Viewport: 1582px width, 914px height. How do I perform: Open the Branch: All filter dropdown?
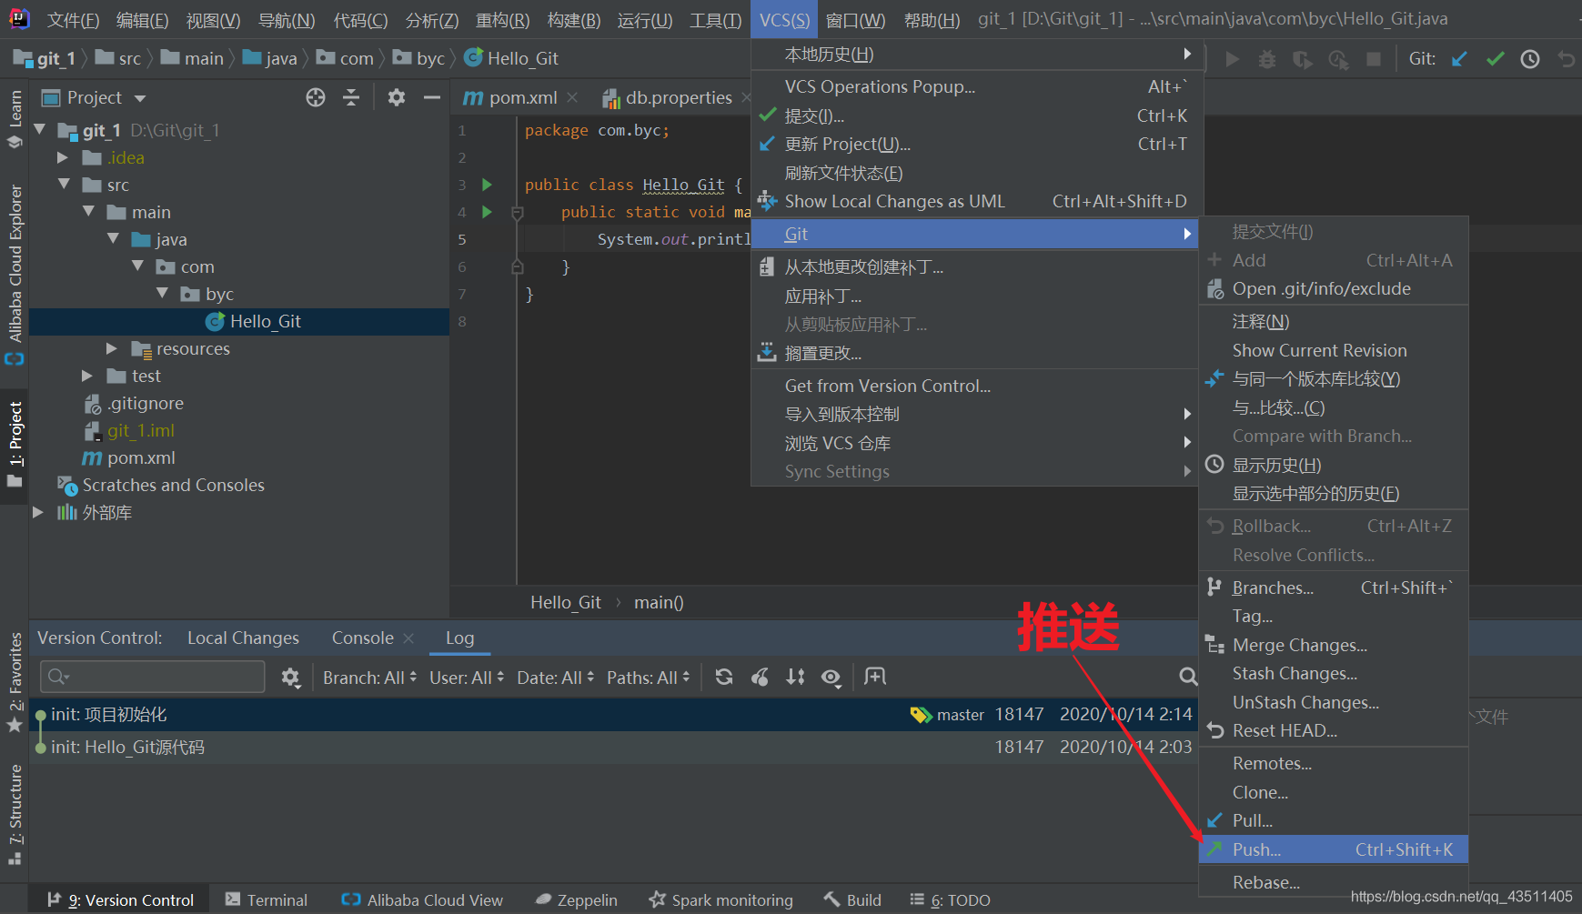369,678
